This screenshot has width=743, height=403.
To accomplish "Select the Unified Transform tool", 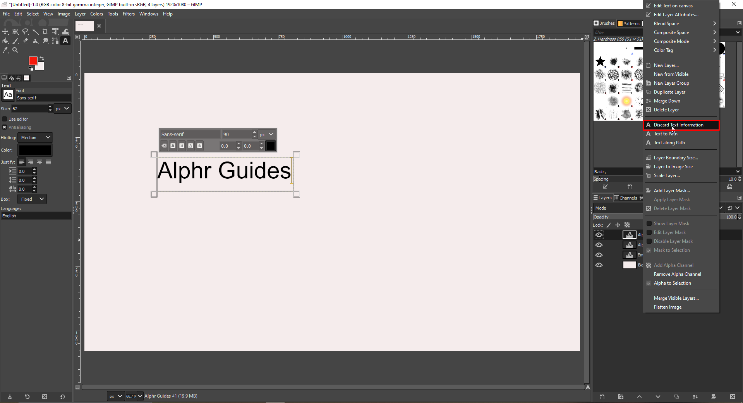I will (55, 32).
